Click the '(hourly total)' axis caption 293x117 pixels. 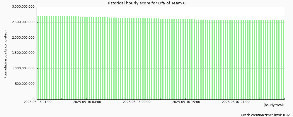(x=274, y=105)
